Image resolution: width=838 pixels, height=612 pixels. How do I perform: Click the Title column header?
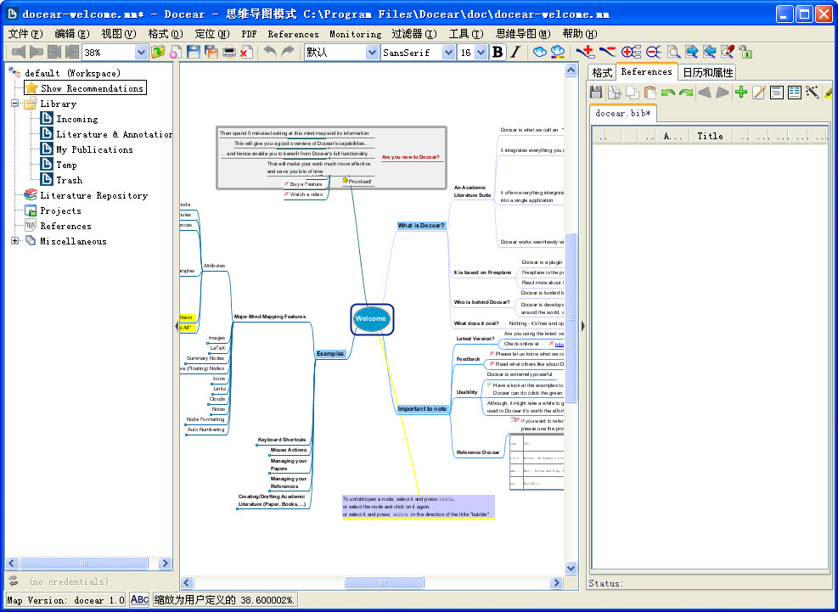711,136
